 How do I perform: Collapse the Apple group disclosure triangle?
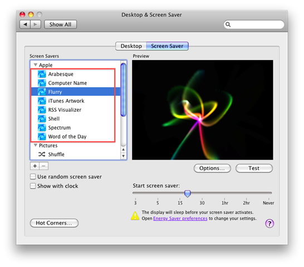point(35,65)
